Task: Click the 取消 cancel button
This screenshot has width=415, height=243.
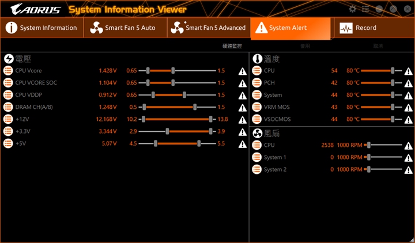Action: [x=378, y=46]
